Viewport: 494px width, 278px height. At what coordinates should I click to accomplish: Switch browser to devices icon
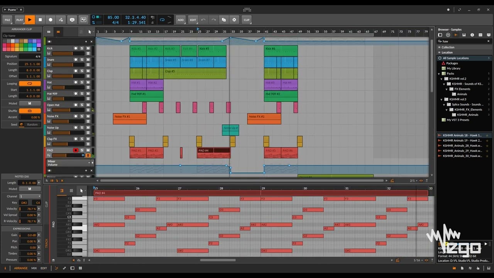click(440, 35)
